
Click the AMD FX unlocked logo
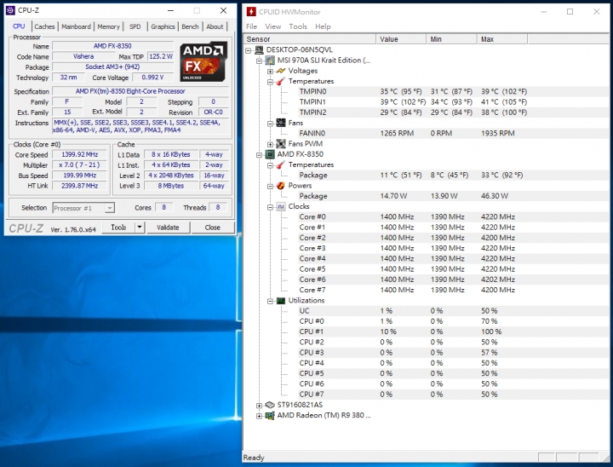point(203,62)
